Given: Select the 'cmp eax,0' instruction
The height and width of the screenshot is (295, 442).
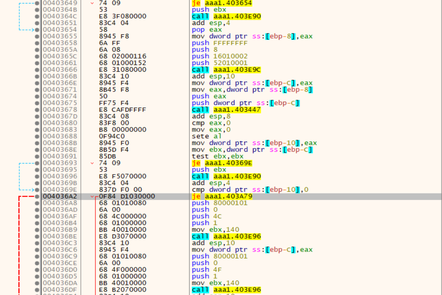Looking at the screenshot, I should click(211, 123).
